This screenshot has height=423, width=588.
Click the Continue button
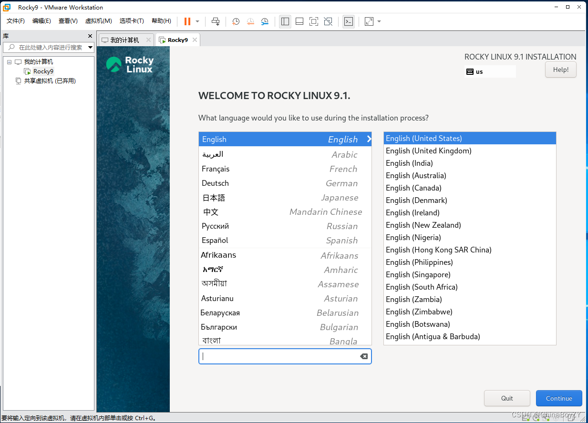(559, 399)
